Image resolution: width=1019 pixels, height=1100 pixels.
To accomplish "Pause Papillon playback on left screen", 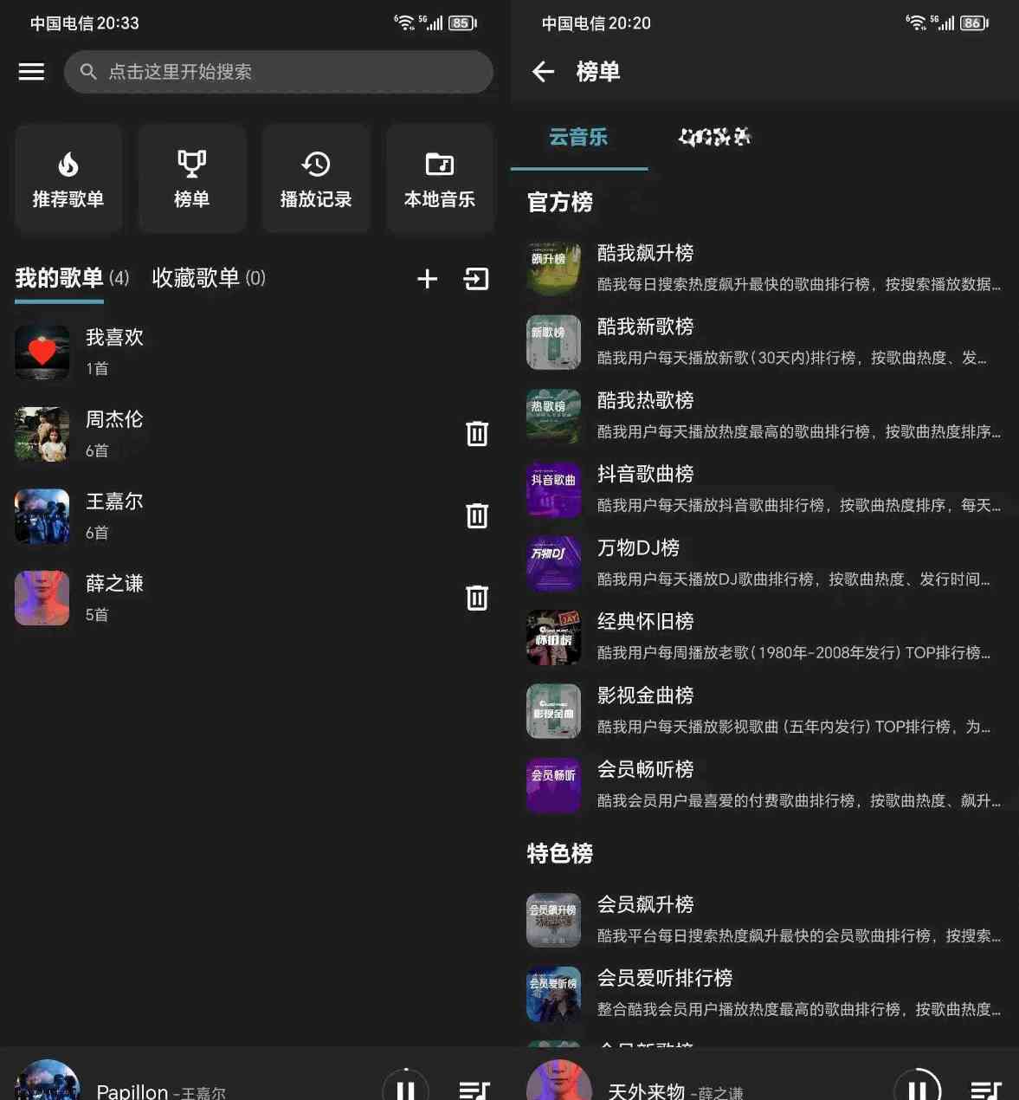I will (x=405, y=1089).
